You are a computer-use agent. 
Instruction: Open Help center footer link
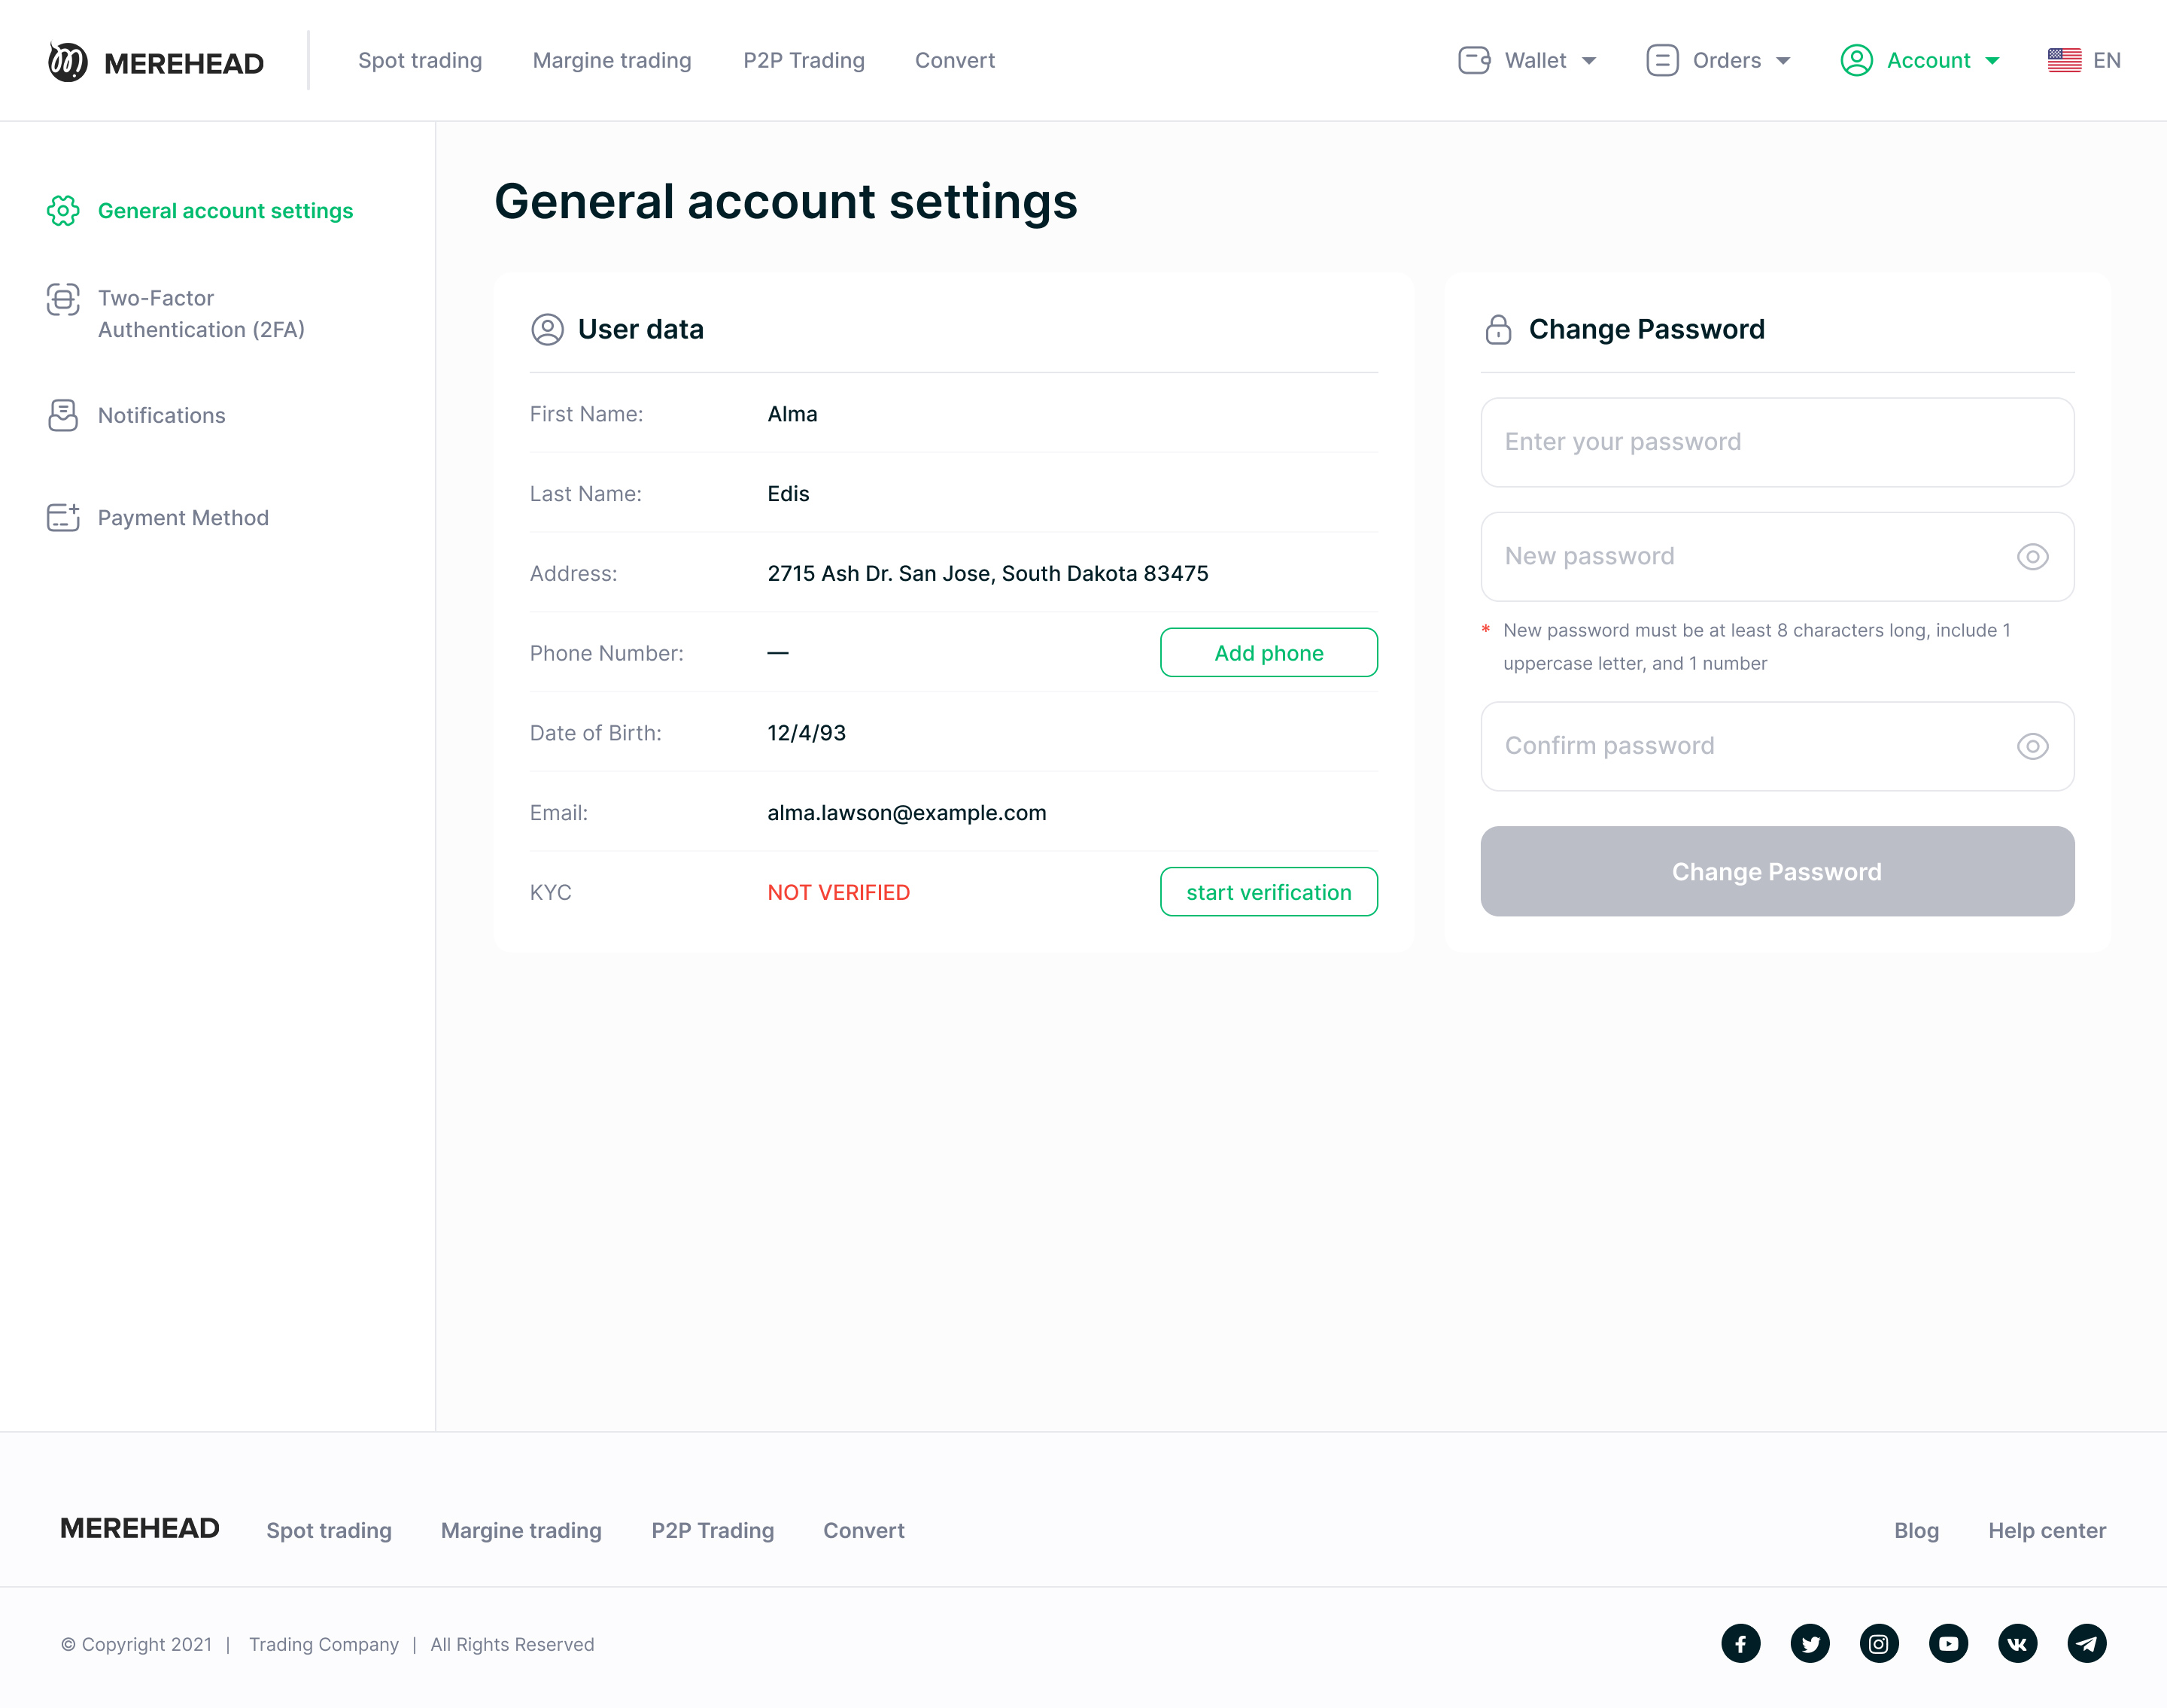2046,1530
